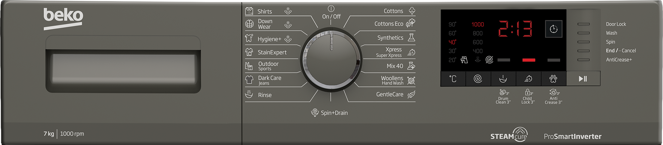
Task: Tap the steam icon beside Shirts
Action: pos(288,11)
